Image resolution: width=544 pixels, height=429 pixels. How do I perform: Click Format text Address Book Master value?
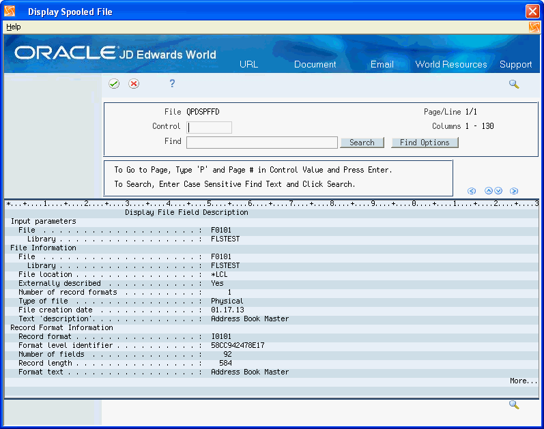point(250,372)
